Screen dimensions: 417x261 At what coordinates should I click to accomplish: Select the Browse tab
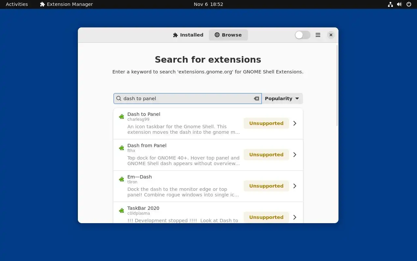(x=228, y=35)
